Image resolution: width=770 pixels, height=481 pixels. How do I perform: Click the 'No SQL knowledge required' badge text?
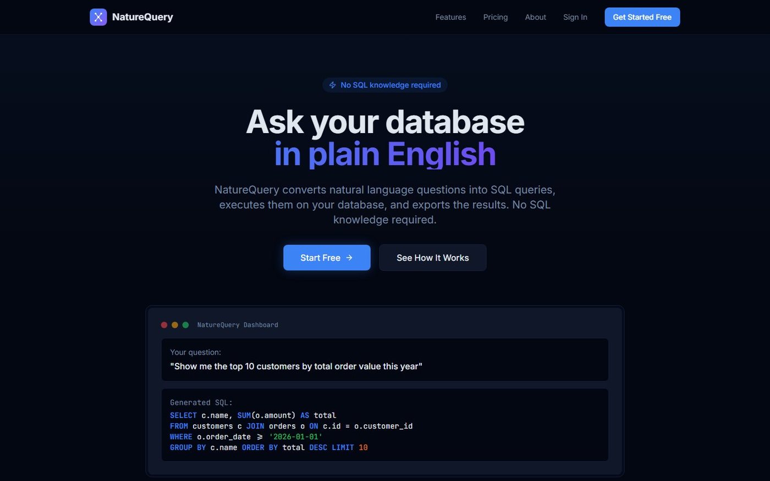[391, 85]
